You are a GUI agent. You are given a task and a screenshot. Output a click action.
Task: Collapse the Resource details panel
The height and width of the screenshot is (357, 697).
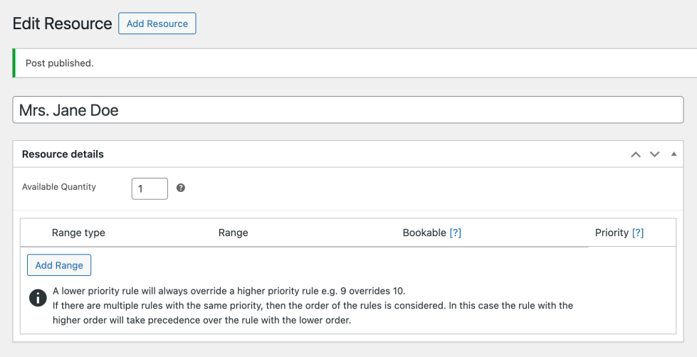[x=674, y=154]
